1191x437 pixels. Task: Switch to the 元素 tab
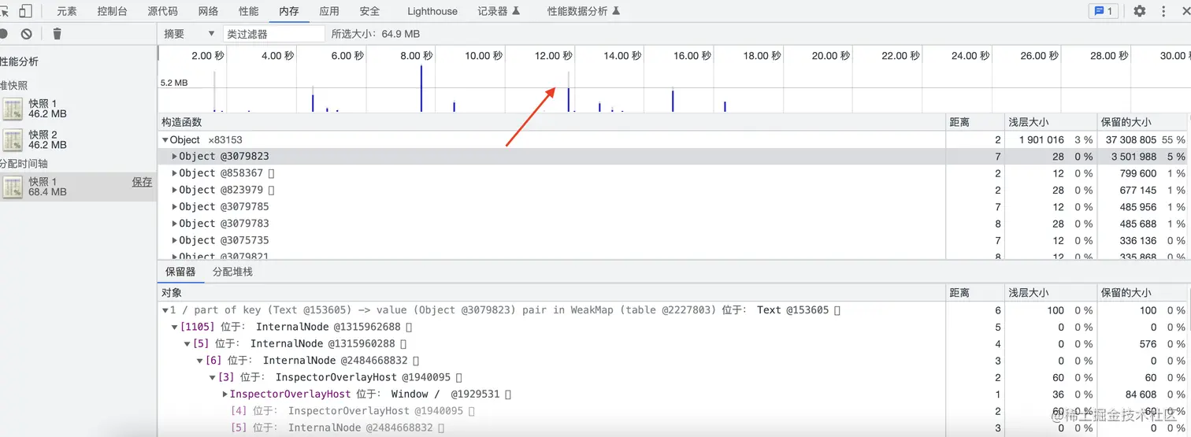pos(67,11)
